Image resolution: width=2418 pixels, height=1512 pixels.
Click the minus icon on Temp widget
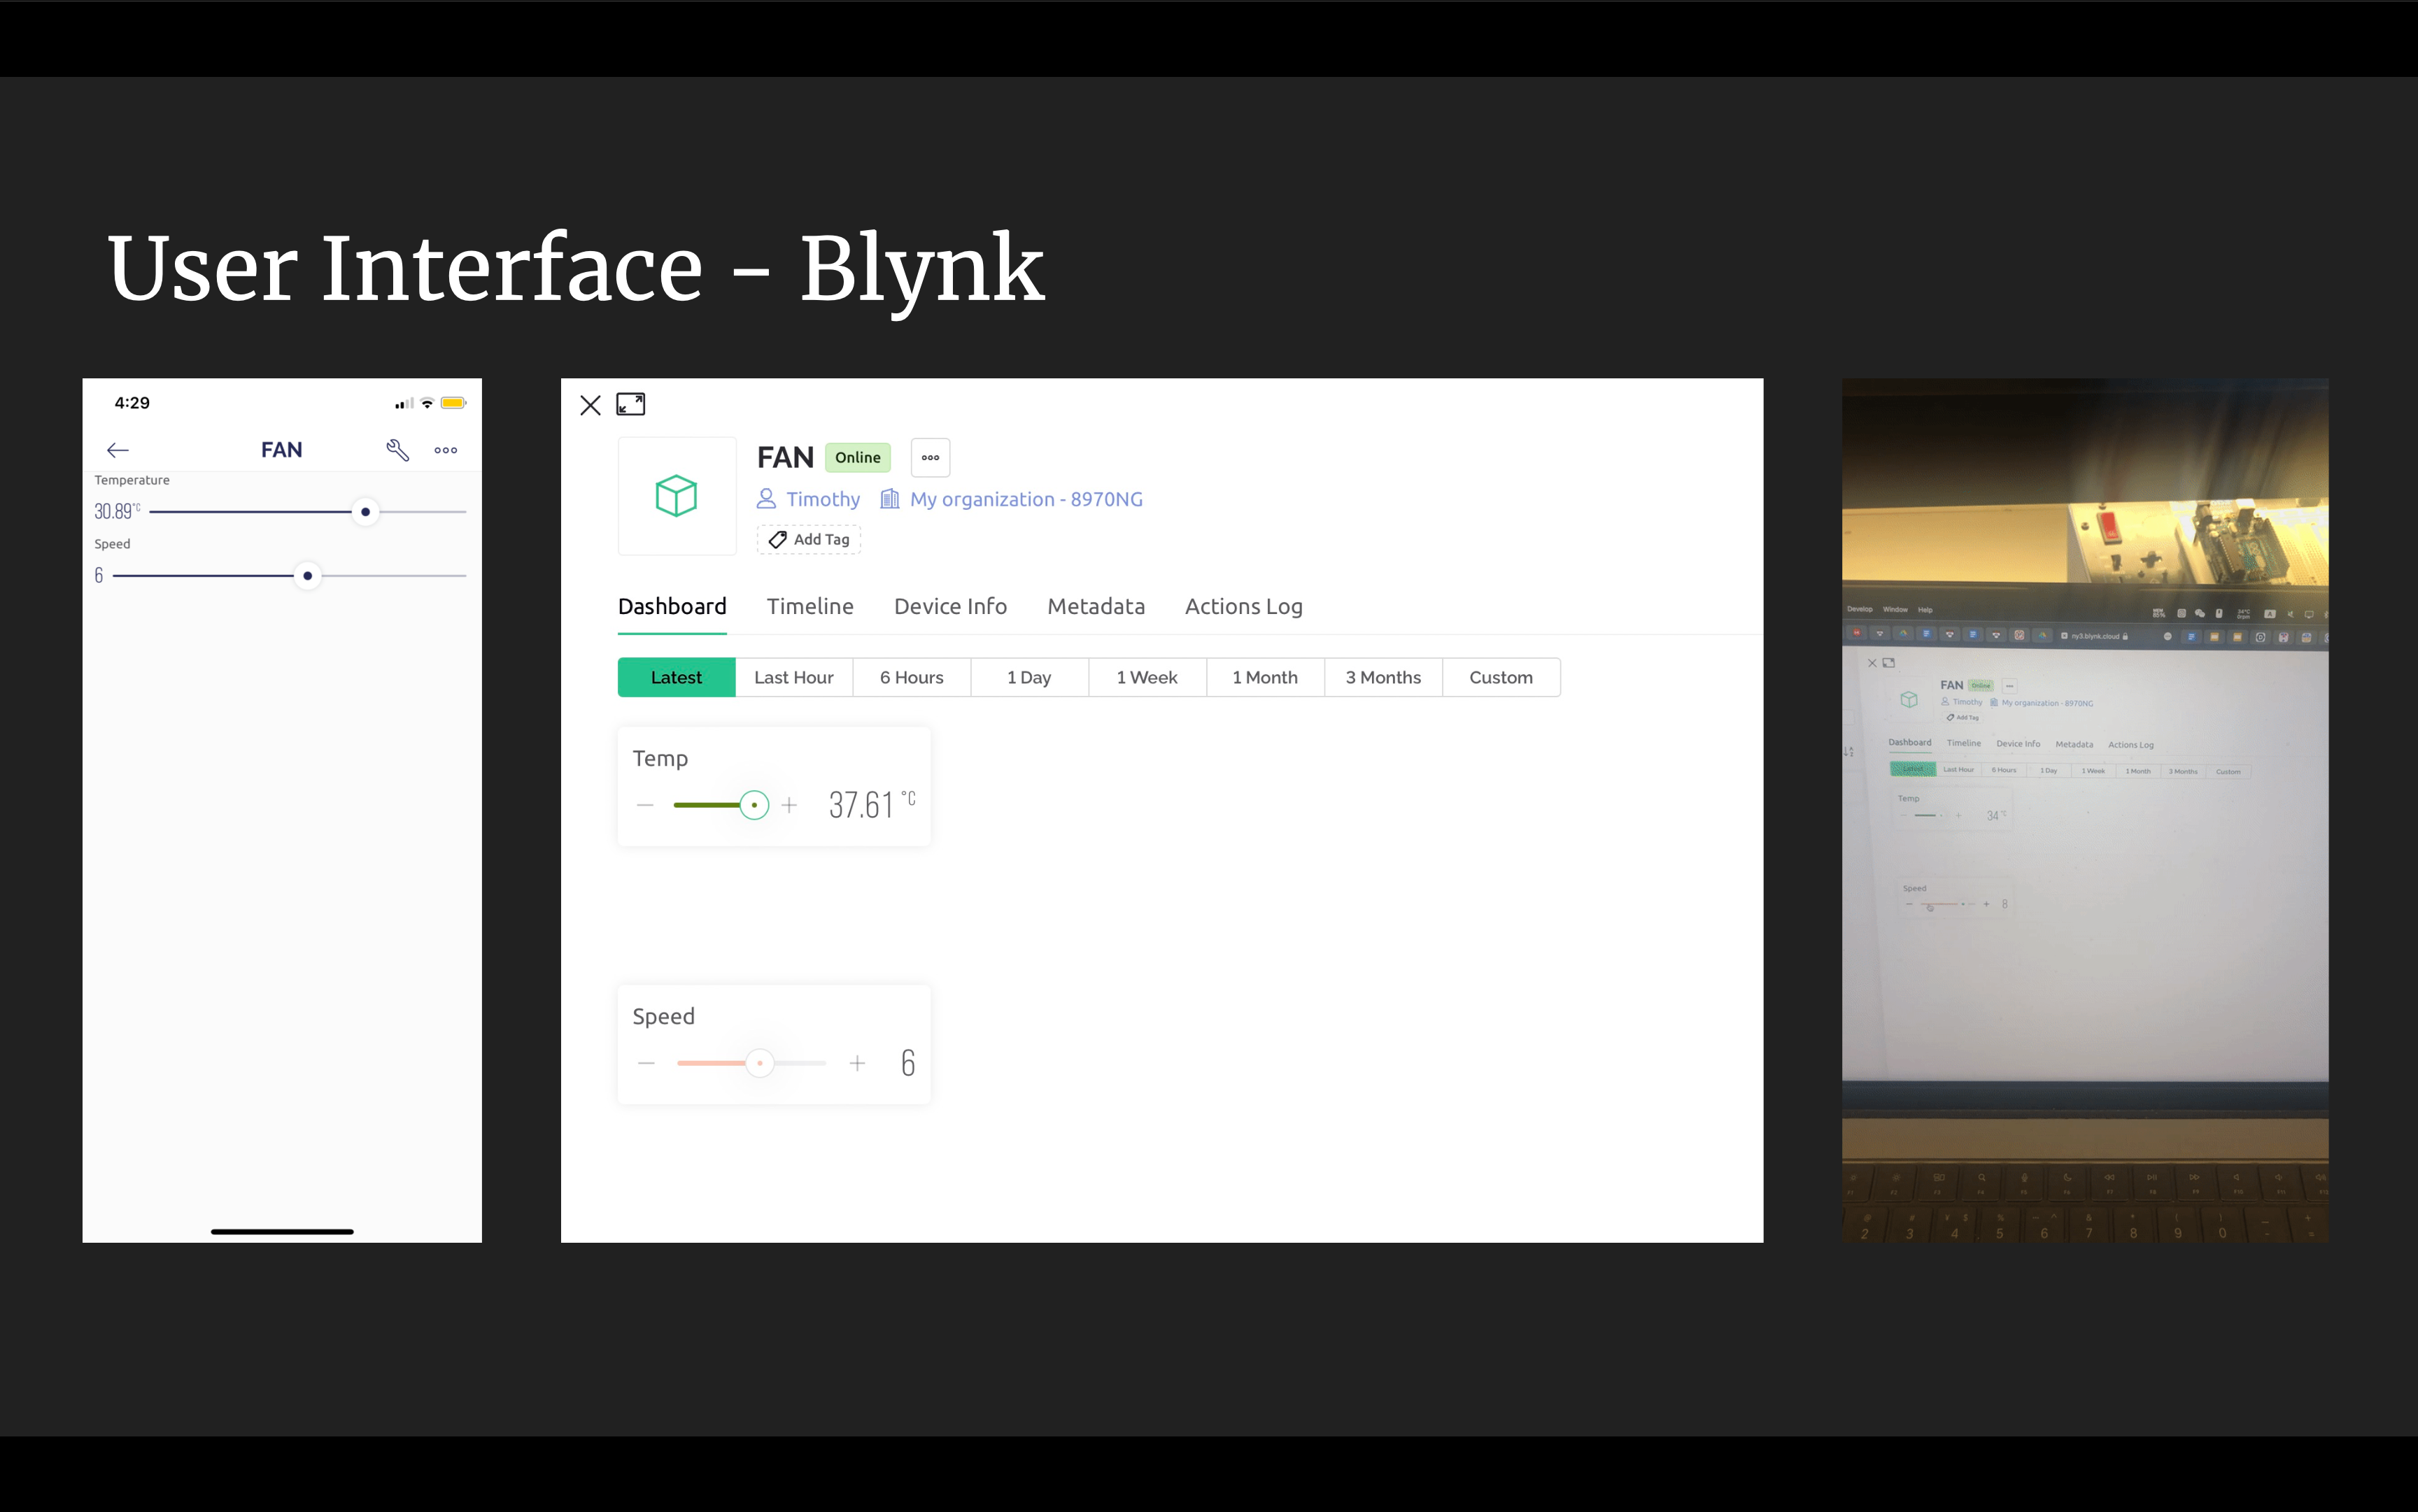point(645,805)
